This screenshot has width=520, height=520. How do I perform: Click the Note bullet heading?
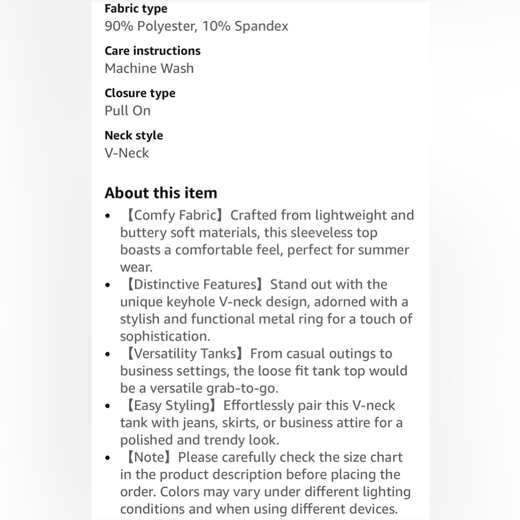pos(149,457)
